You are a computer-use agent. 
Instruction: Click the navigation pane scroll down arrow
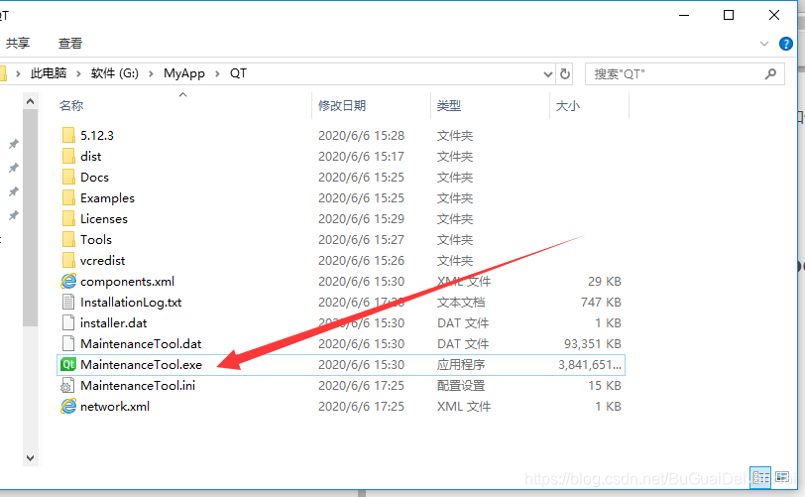31,458
